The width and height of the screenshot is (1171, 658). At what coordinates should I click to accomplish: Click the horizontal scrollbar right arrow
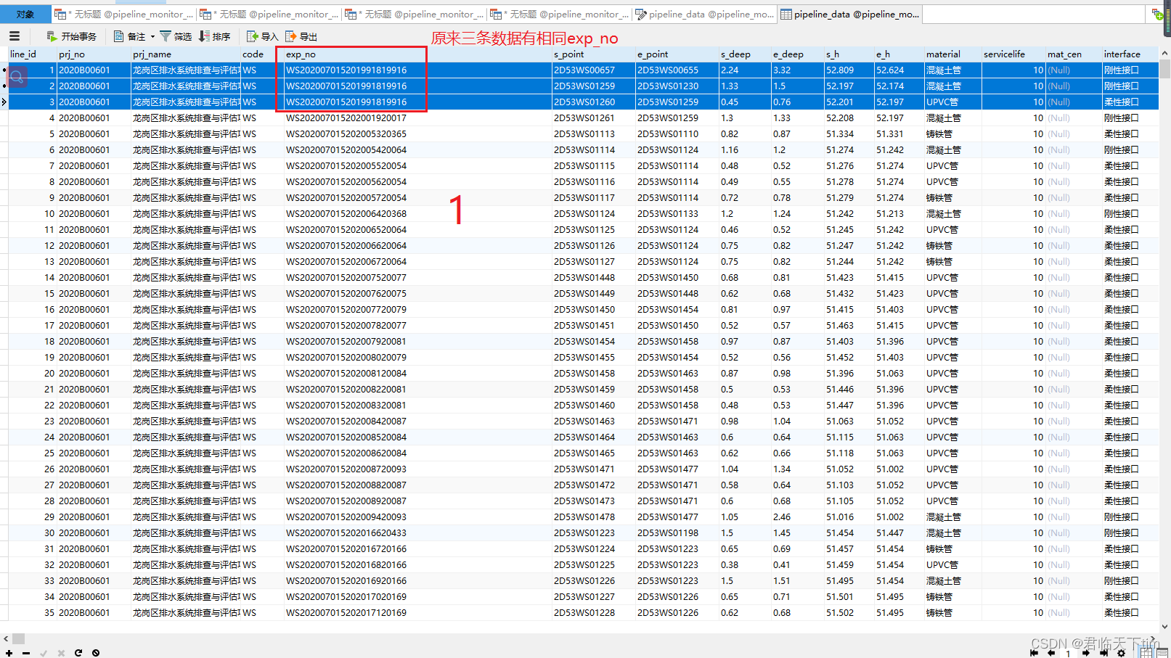(x=1153, y=639)
